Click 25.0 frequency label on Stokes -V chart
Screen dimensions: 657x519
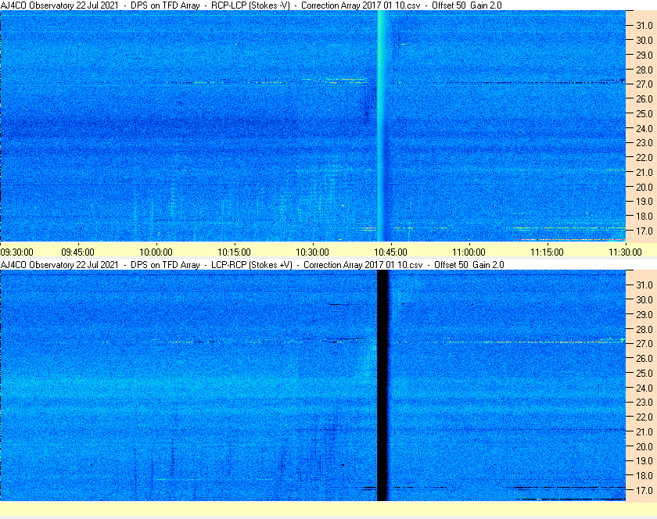(x=644, y=113)
